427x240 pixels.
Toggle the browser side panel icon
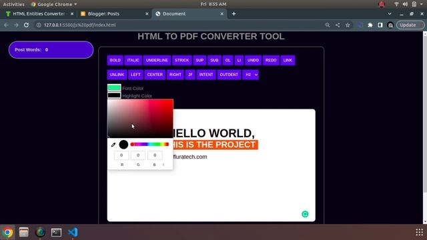(380, 25)
